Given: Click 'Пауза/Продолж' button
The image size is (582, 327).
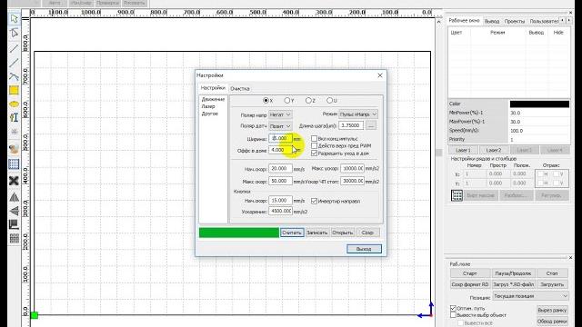Looking at the screenshot, I should pos(513,273).
